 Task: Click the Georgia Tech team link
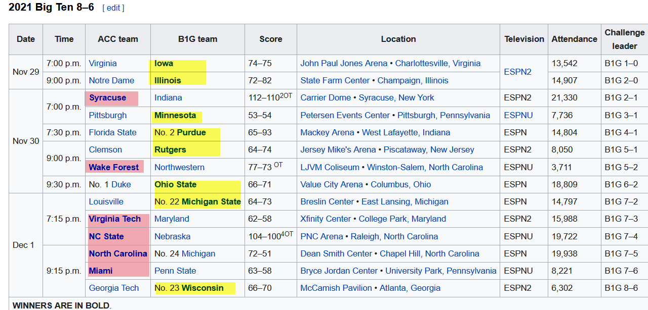click(113, 288)
